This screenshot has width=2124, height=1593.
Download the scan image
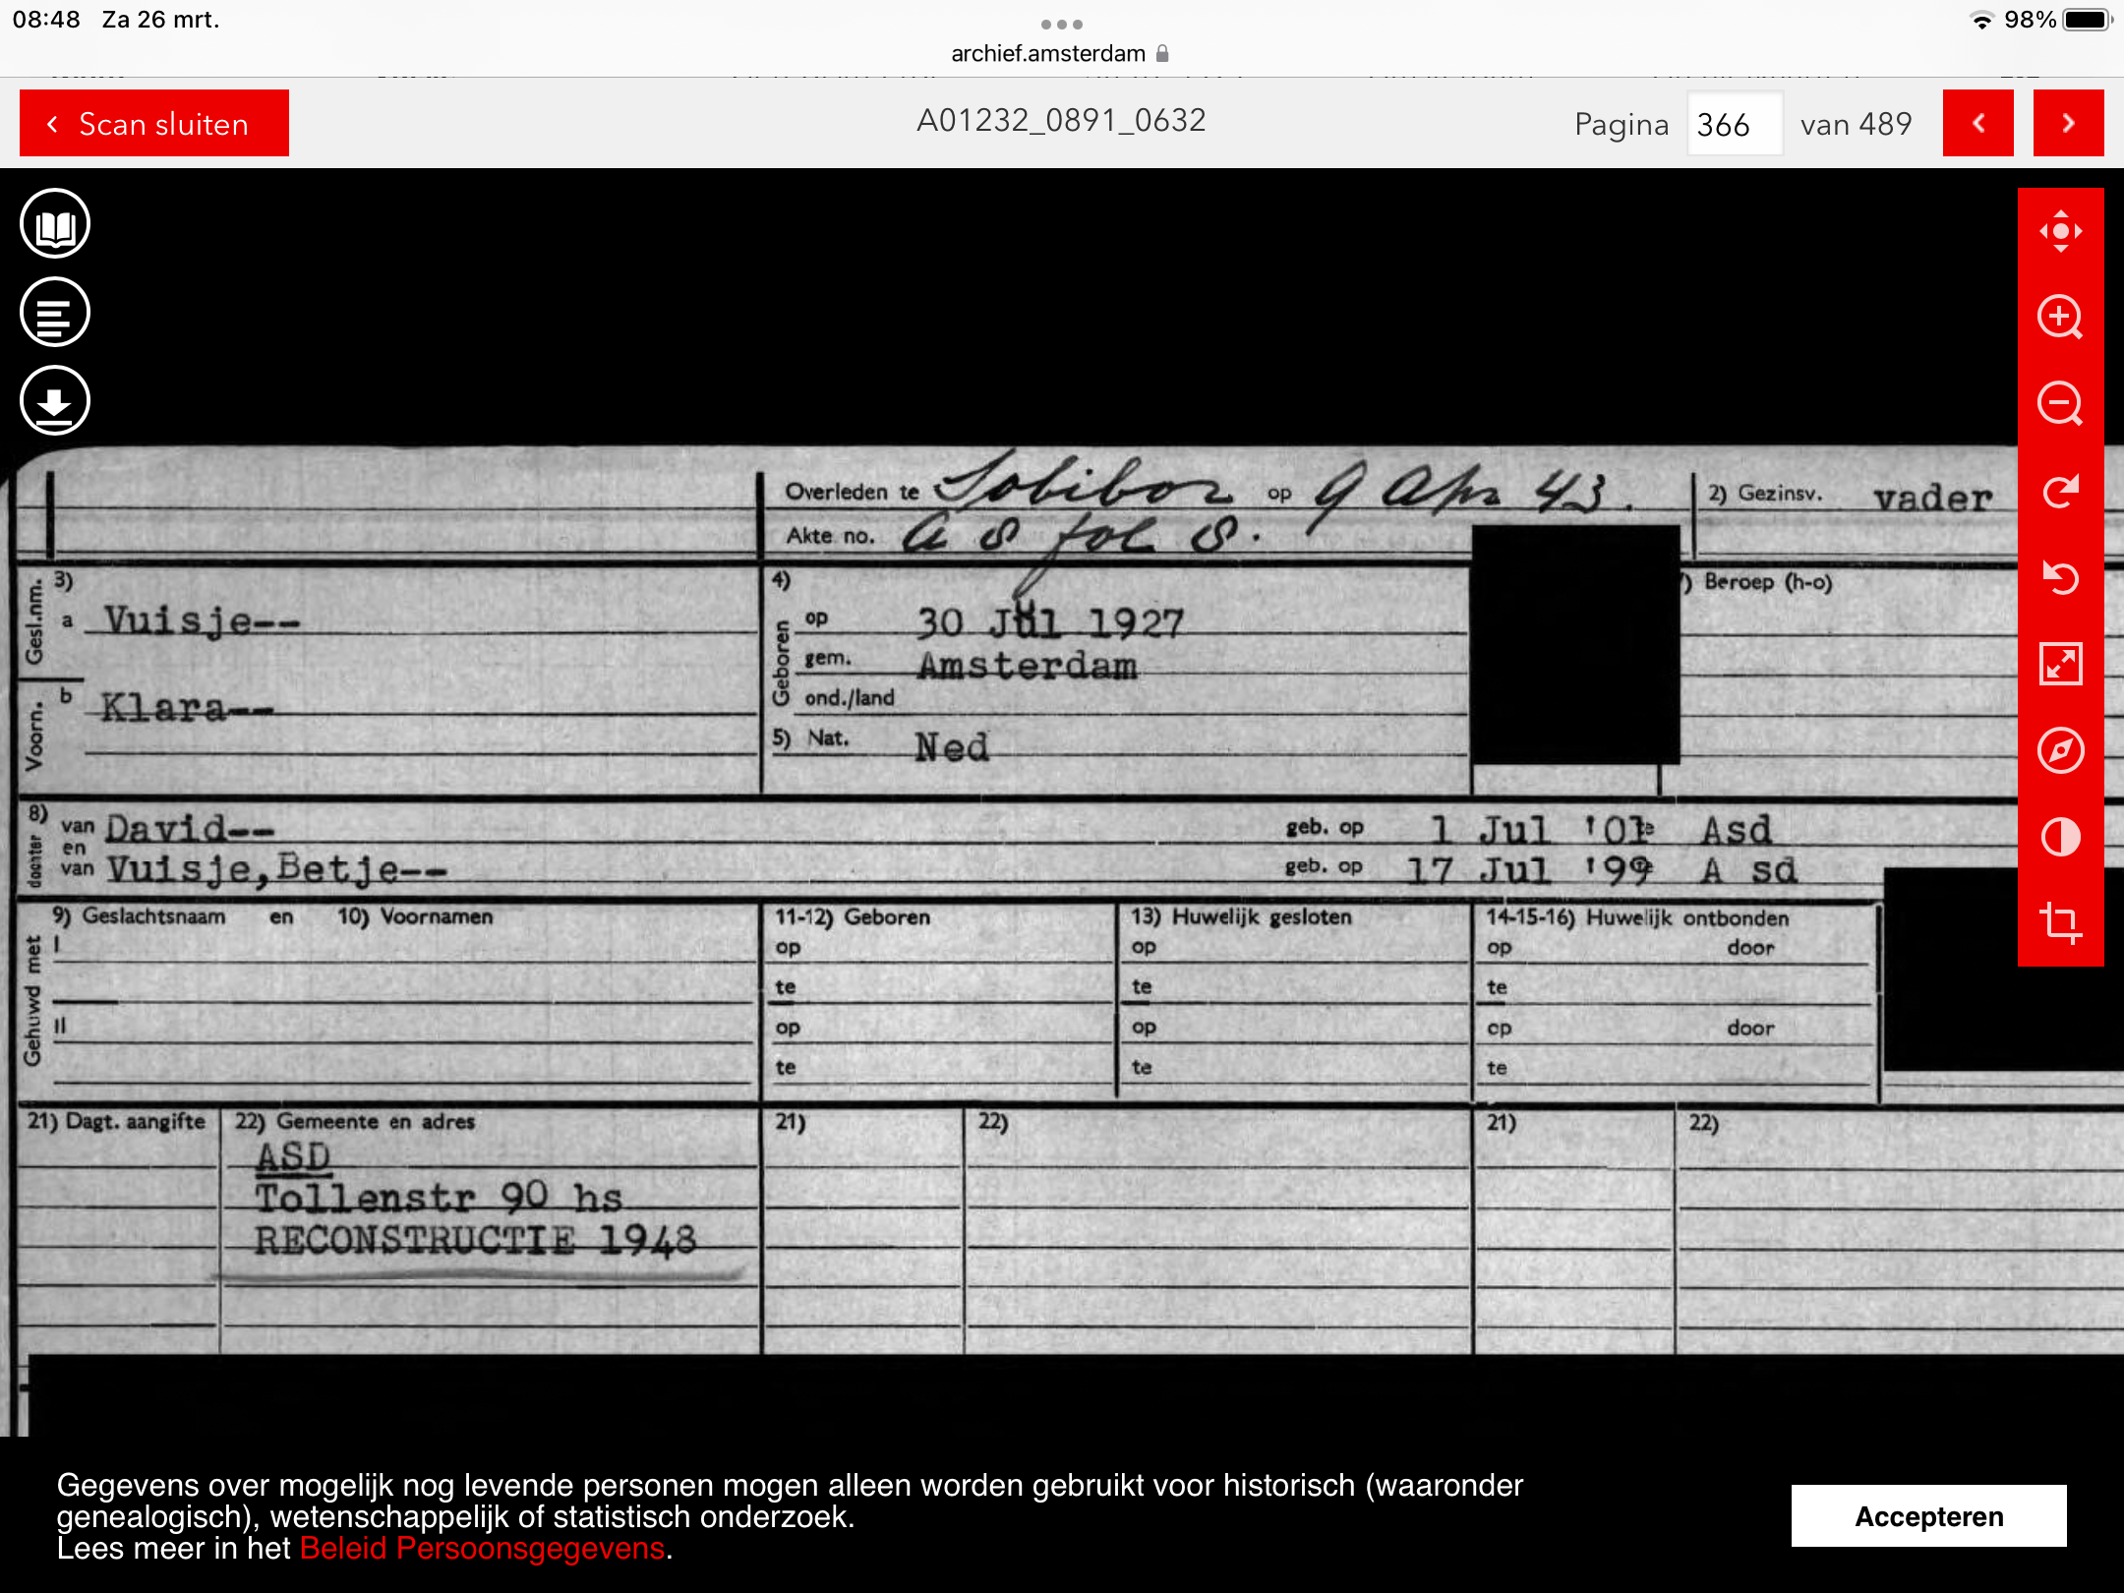[55, 400]
